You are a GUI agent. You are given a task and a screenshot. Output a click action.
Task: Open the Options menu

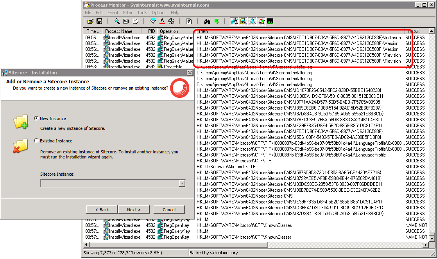[159, 13]
